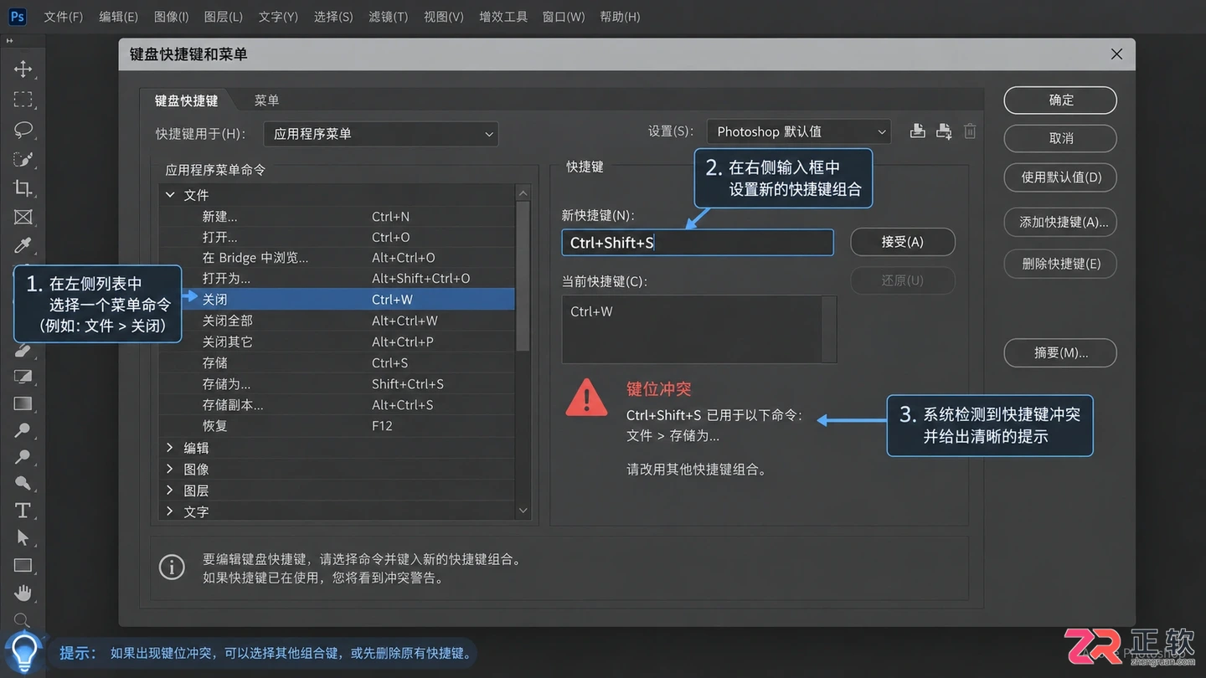This screenshot has height=678, width=1206.
Task: Create a new shortcut set with plus icon
Action: 944,131
